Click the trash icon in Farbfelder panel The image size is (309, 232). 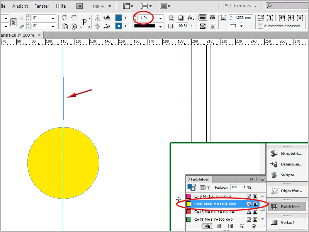[x=254, y=226]
